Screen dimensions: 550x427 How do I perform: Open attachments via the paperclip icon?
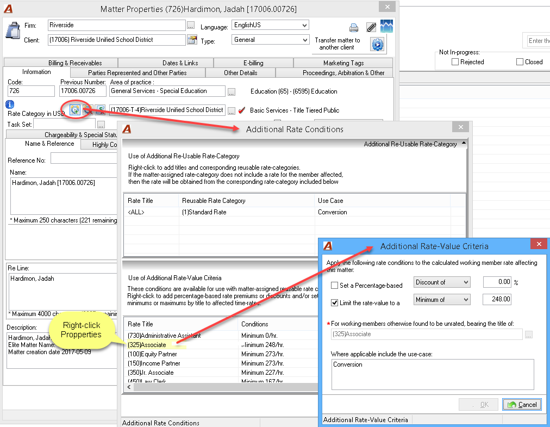click(371, 27)
